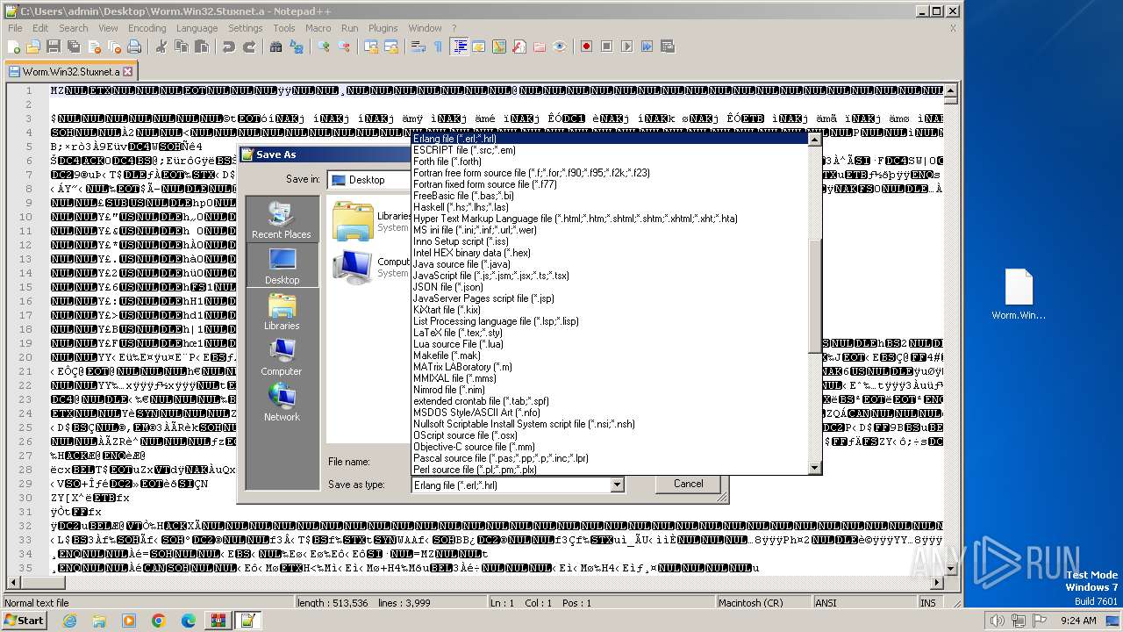This screenshot has height=632, width=1123.
Task: Click the Open file toolbar icon
Action: tap(33, 47)
